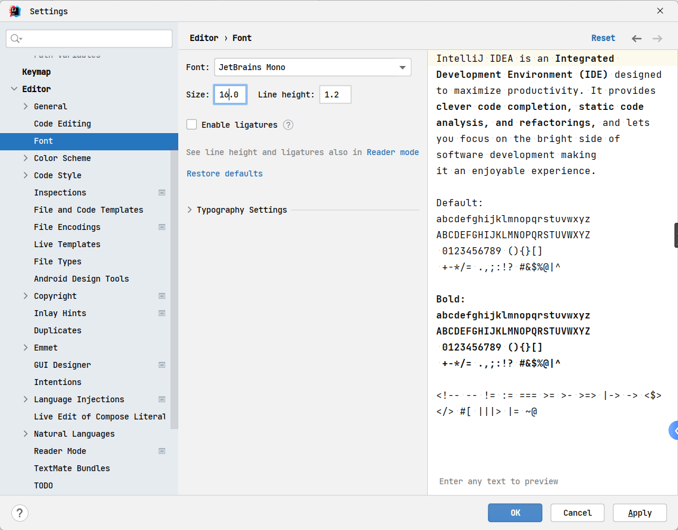Open Live Edit of Compose Literals
Image resolution: width=678 pixels, height=530 pixels.
(x=100, y=417)
